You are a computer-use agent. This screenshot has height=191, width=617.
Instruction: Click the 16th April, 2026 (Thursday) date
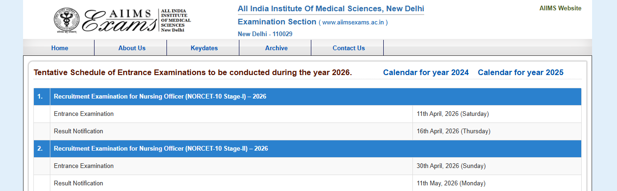pyautogui.click(x=453, y=131)
